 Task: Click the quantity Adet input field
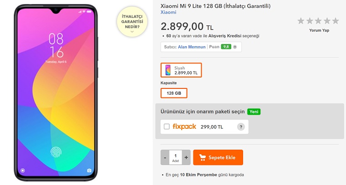point(175,157)
